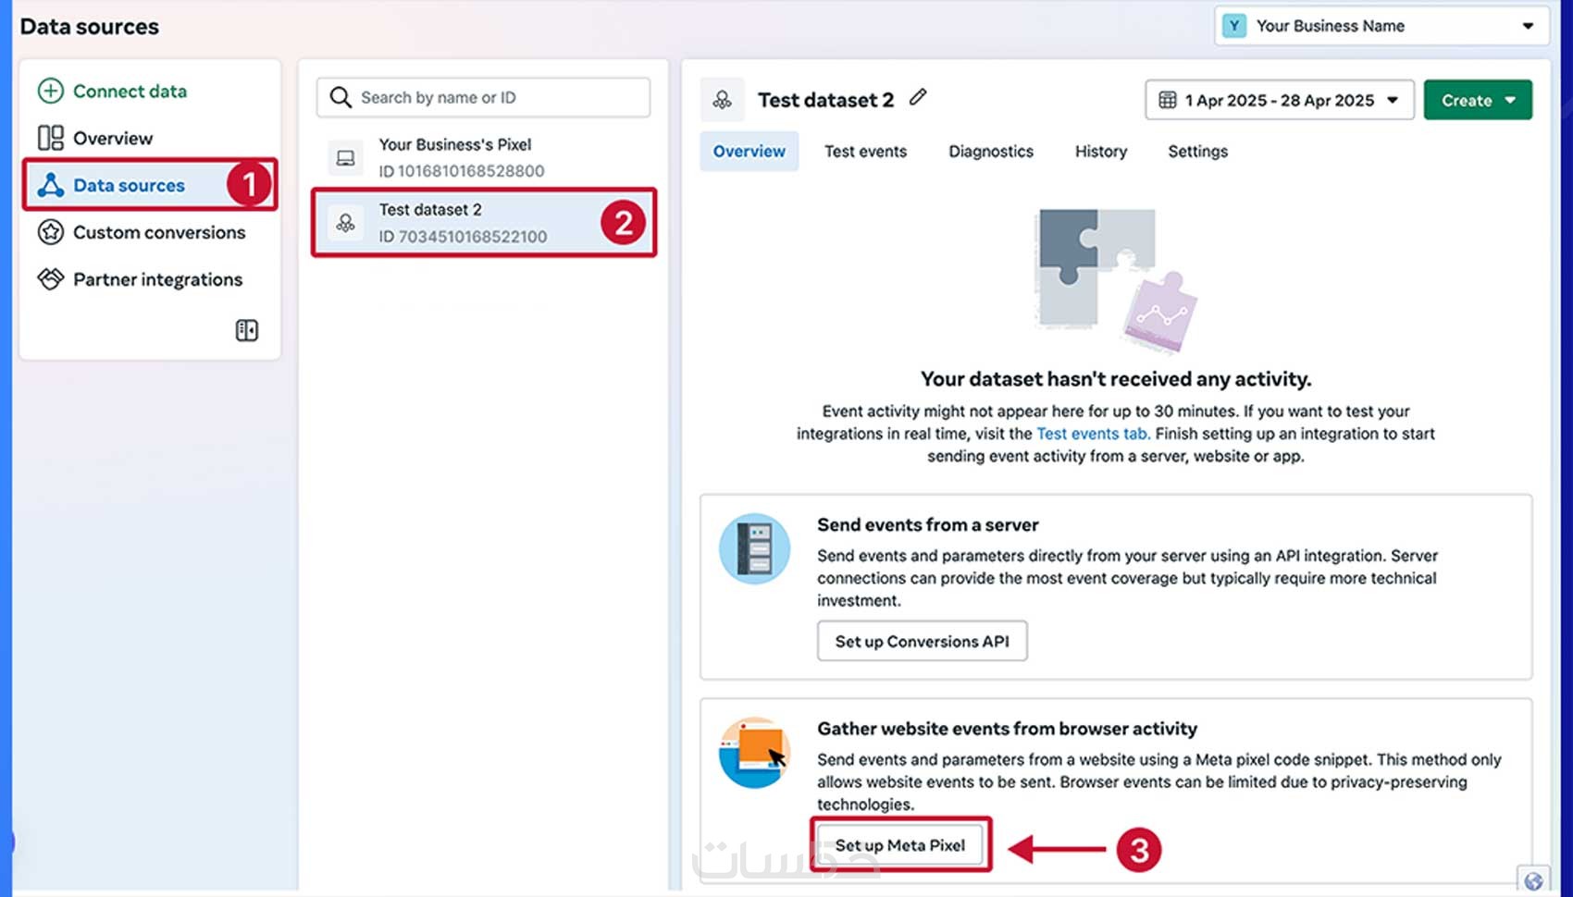Image resolution: width=1573 pixels, height=897 pixels.
Task: Click the Custom conversions star icon
Action: 51,232
